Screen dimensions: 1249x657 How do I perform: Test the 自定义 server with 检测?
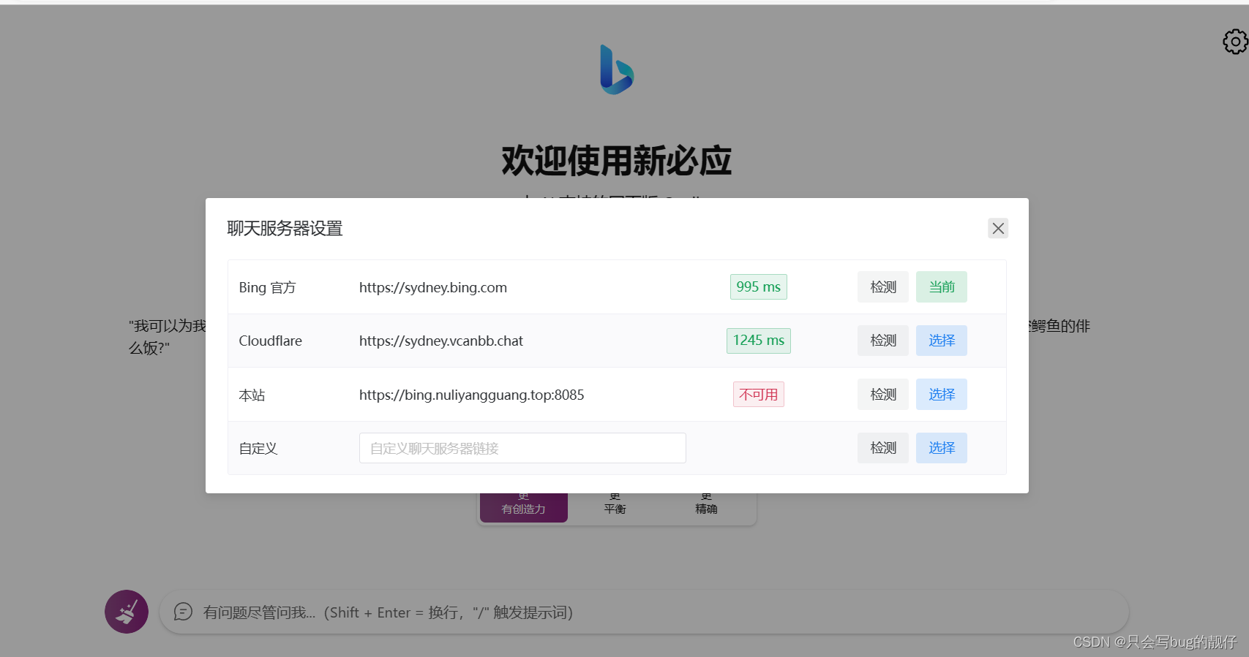[x=883, y=448]
